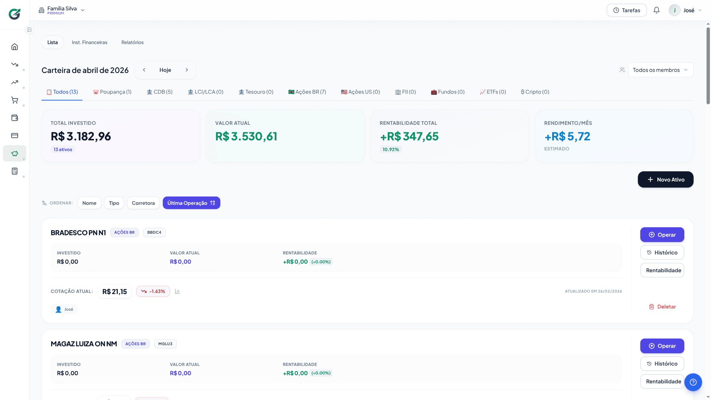This screenshot has height=400, width=711.
Task: Click the R$ 21,15 quote value
Action: pyautogui.click(x=114, y=291)
